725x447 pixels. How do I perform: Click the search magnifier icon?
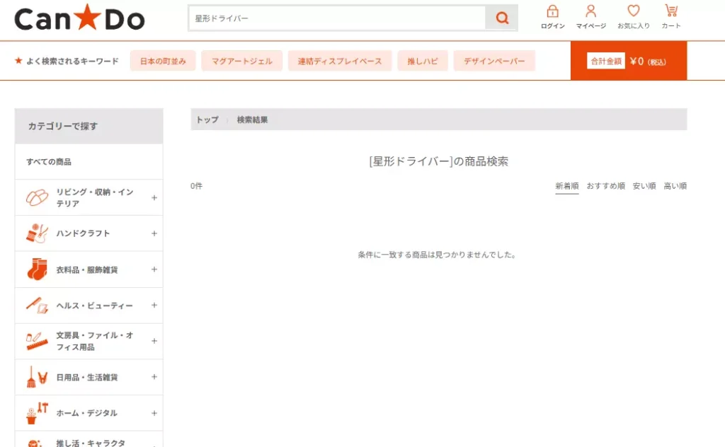502,18
